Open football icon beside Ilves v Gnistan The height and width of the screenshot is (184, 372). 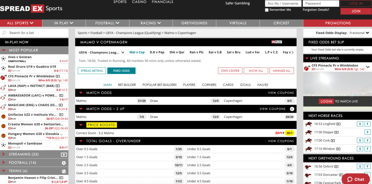(x=3, y=59)
